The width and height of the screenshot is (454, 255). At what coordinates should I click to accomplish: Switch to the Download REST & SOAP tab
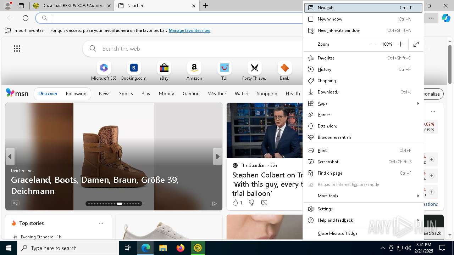click(x=72, y=6)
